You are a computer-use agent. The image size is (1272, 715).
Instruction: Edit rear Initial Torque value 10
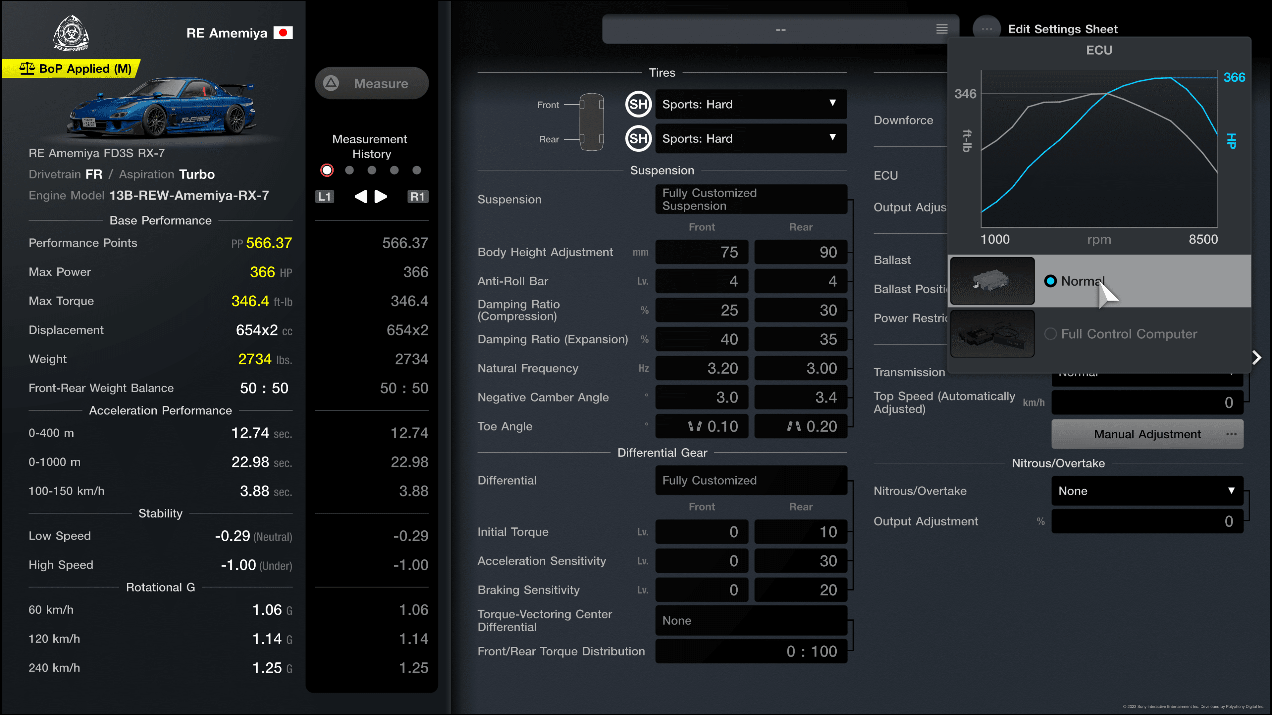tap(800, 532)
